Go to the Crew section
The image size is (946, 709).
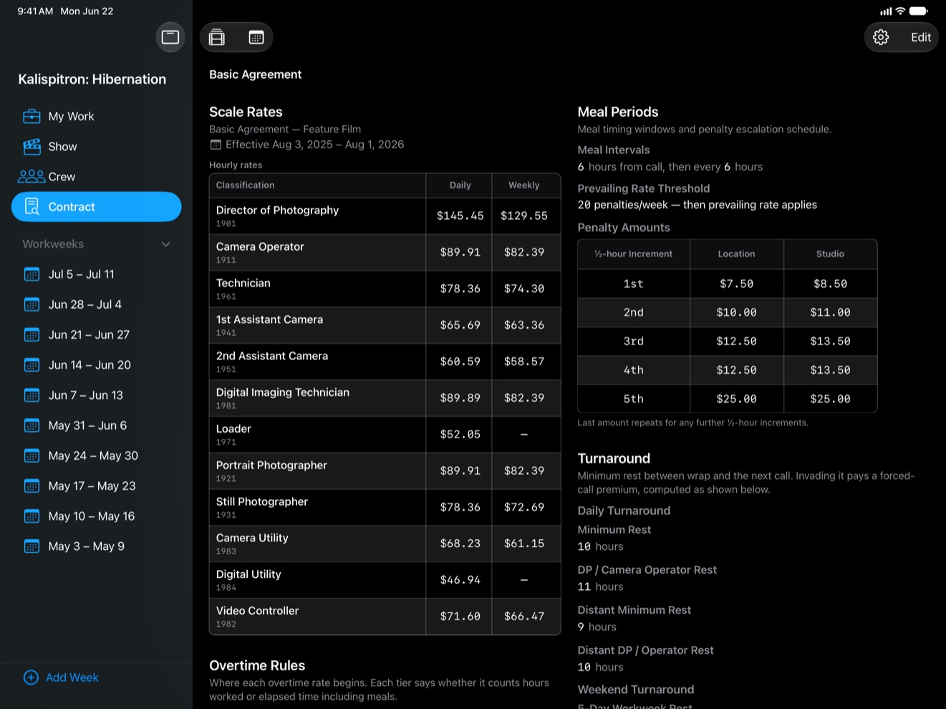[97, 176]
